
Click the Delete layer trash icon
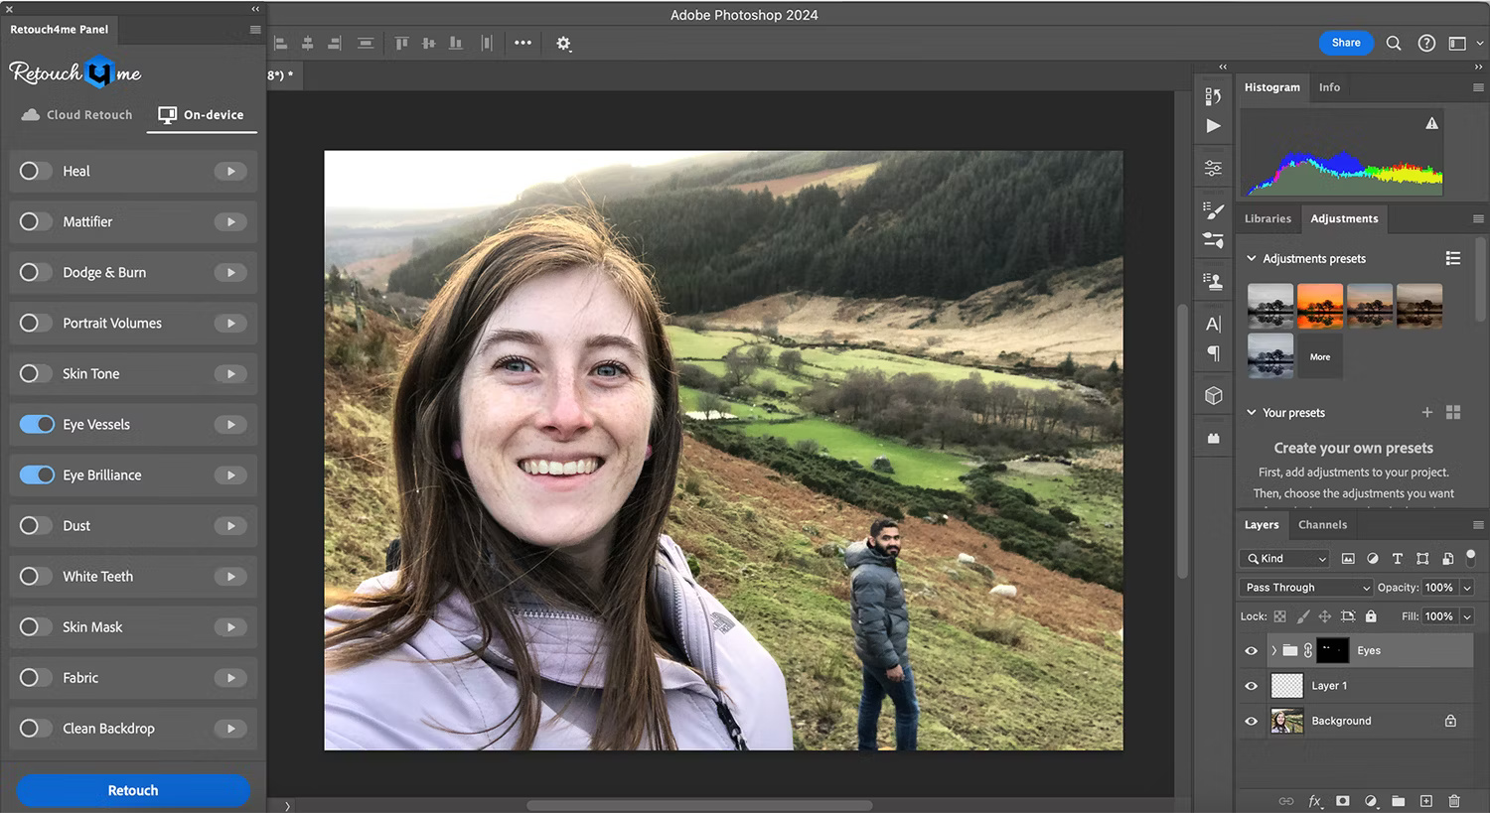(x=1454, y=801)
